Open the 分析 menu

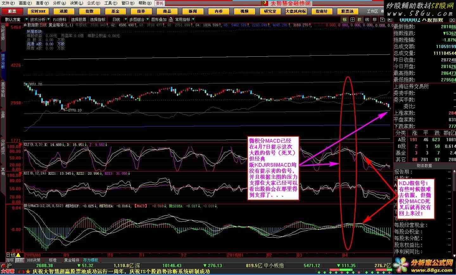click(x=59, y=3)
